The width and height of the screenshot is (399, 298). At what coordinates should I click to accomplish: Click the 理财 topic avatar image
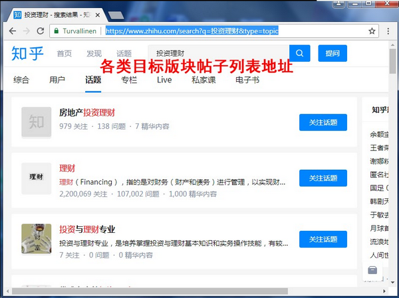37,179
